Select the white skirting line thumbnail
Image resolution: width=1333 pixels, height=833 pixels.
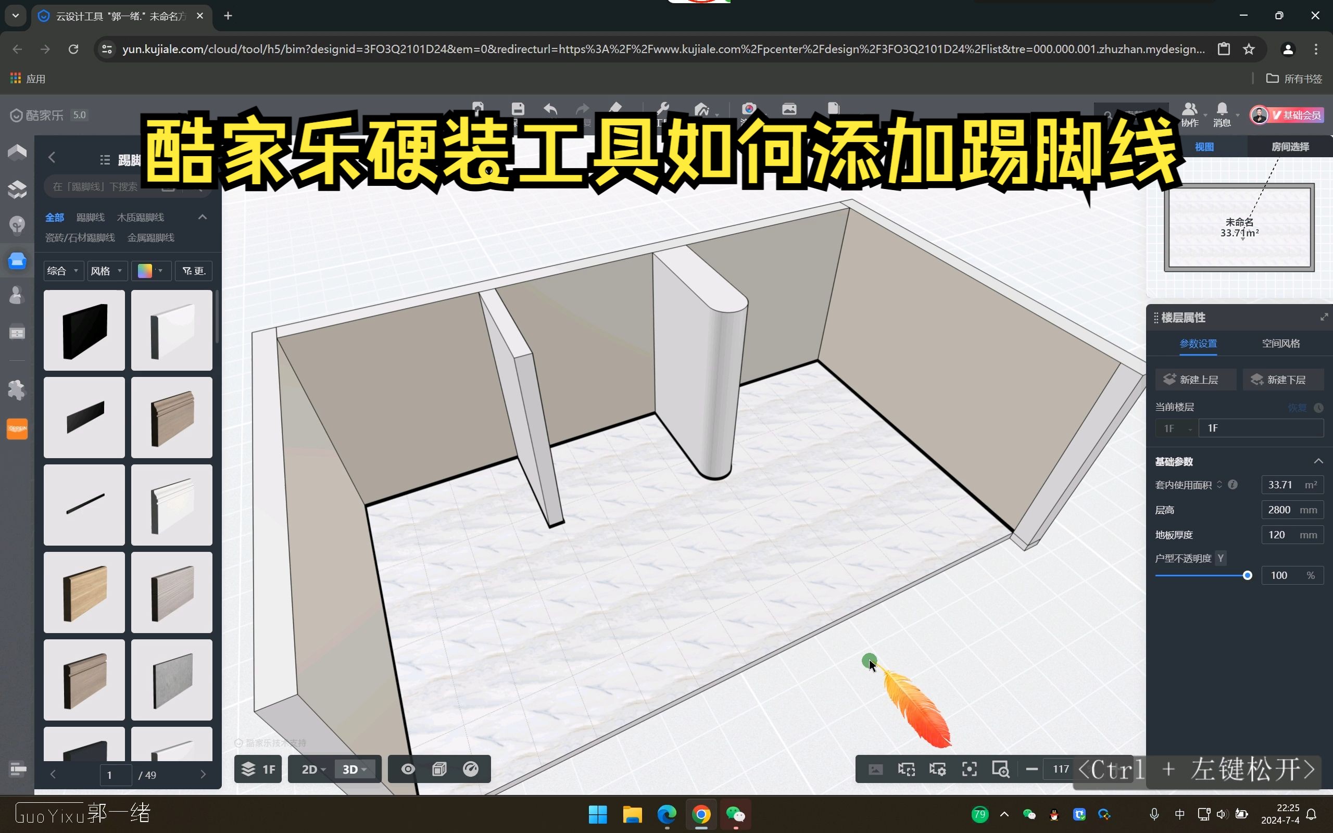[x=171, y=331]
